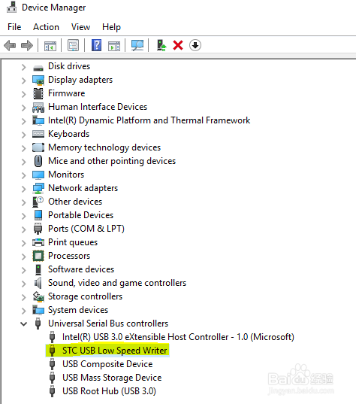Select the Monitors label

pyautogui.click(x=66, y=175)
